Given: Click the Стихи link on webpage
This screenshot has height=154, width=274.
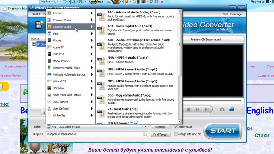Looking at the screenshot, I should (x=262, y=136).
